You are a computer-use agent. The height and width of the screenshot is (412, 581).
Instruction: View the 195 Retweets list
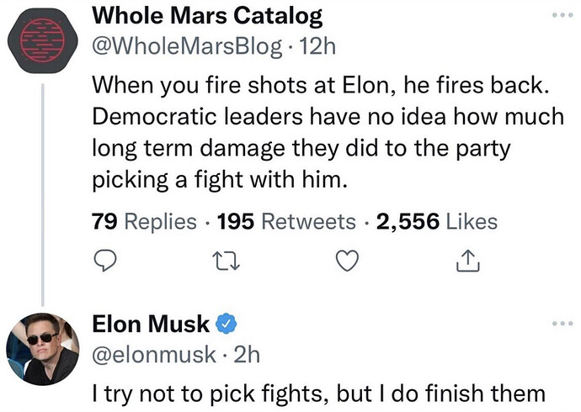coord(286,221)
